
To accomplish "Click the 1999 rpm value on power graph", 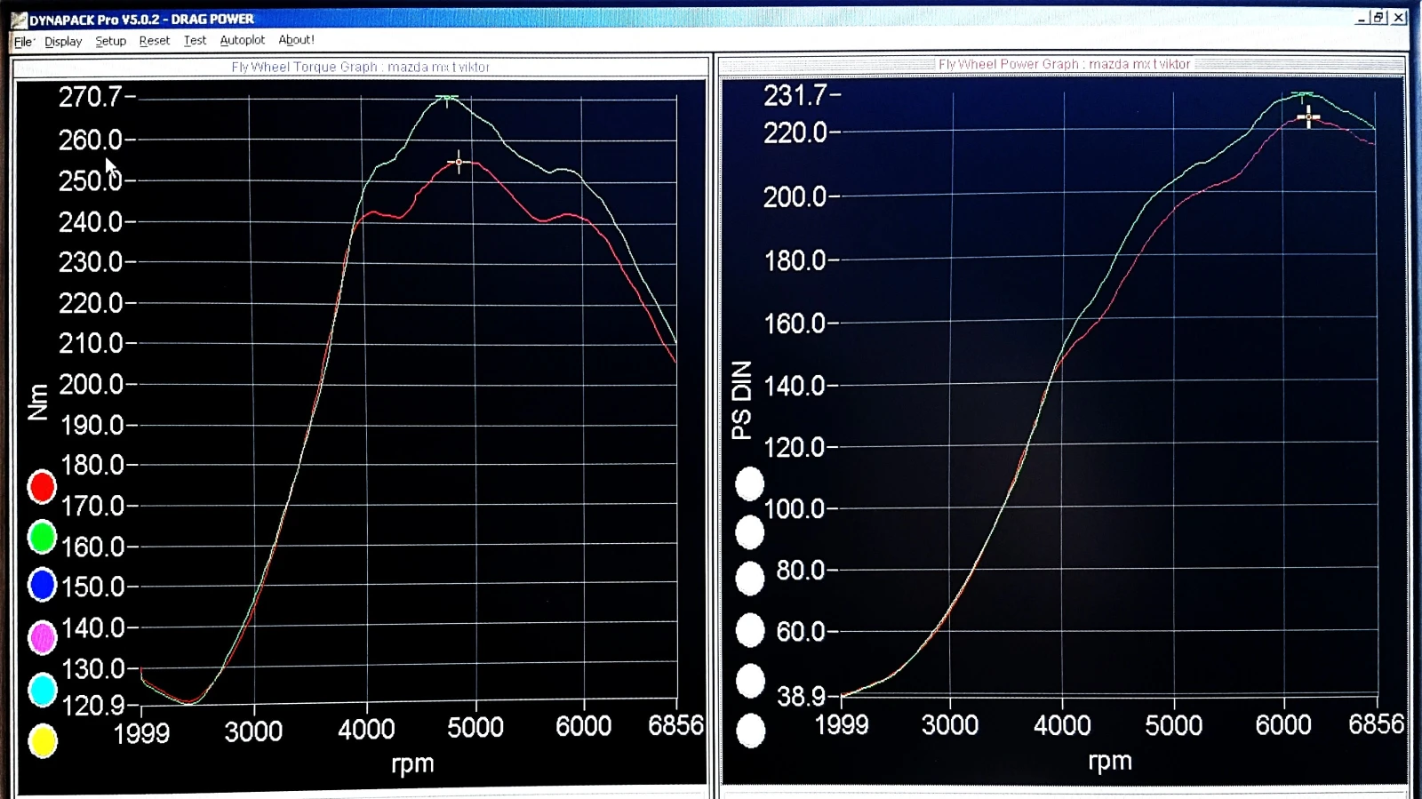I will coord(842,724).
